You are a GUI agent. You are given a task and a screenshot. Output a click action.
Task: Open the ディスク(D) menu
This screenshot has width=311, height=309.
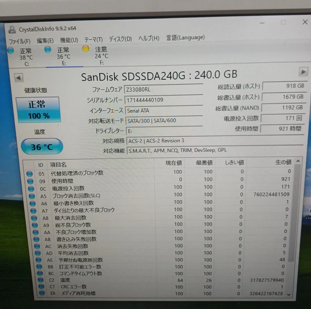coord(121,39)
